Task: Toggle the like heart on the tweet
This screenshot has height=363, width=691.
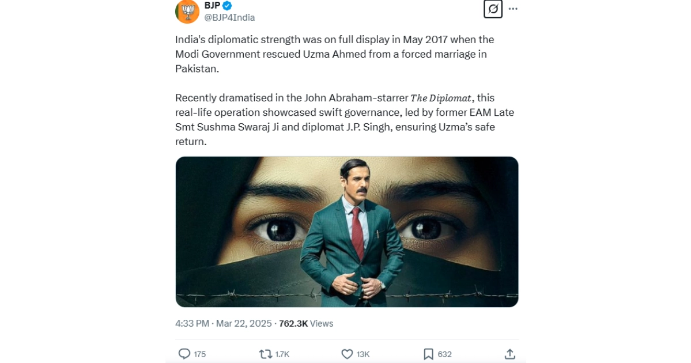Action: [x=348, y=353]
